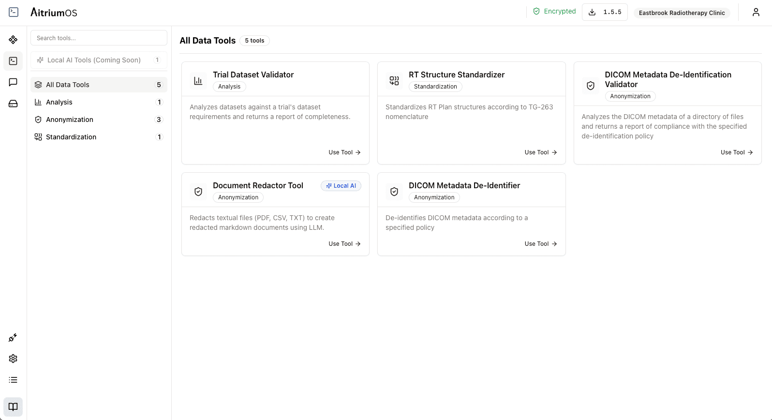
Task: Open the book documentation icon
Action: [x=13, y=407]
